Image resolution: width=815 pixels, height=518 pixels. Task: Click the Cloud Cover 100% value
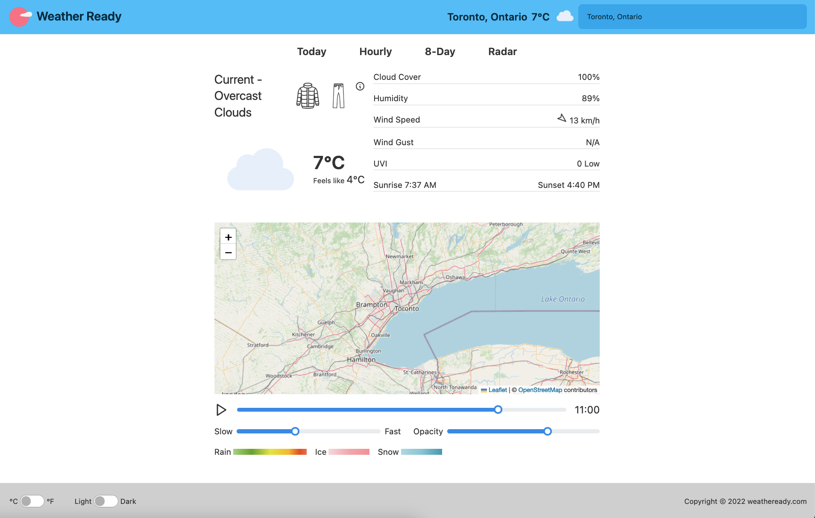pyautogui.click(x=589, y=77)
